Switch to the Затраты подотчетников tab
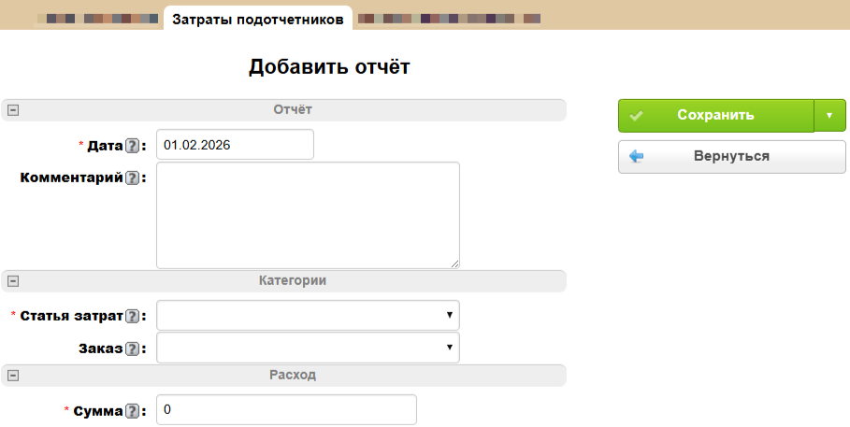Image resolution: width=850 pixels, height=427 pixels. tap(257, 19)
